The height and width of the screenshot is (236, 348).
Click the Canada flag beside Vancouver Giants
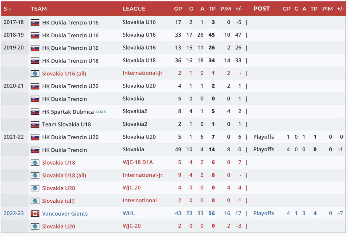point(35,214)
